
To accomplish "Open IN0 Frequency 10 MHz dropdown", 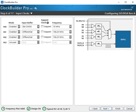I will [x=62, y=27].
